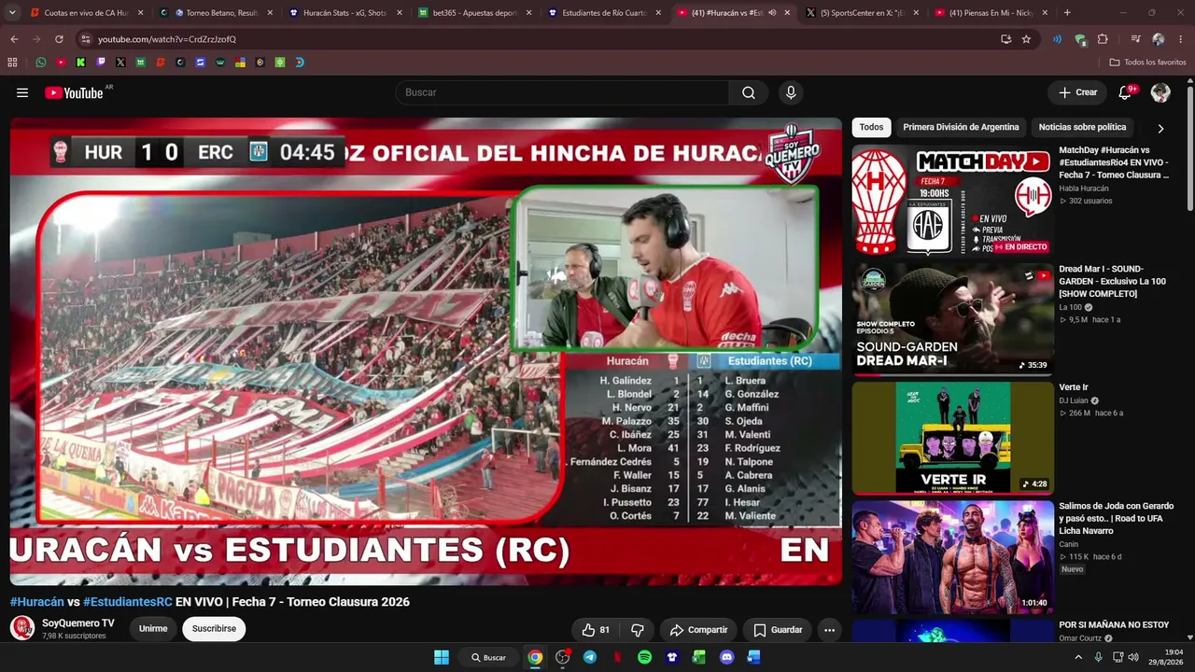This screenshot has width=1195, height=672.
Task: Show next filter chips with arrow
Action: [1160, 128]
